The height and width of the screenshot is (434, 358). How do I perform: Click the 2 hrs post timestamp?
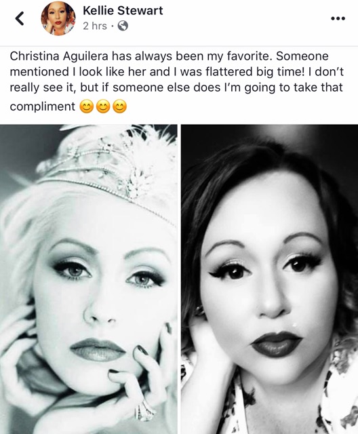95,26
